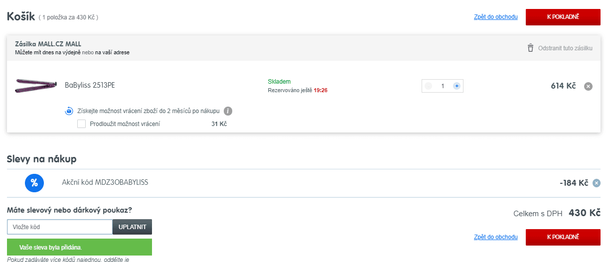The width and height of the screenshot is (611, 262).
Task: Remove discount code MDZ3OBABYLISS with X
Action: point(597,183)
